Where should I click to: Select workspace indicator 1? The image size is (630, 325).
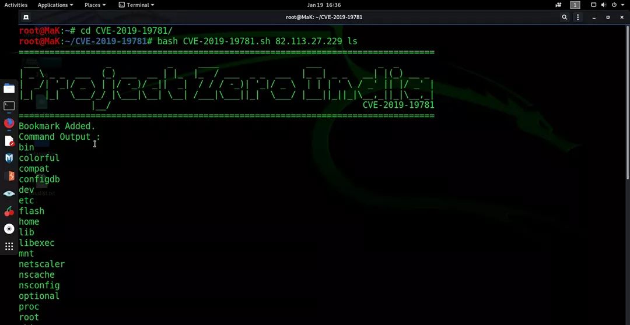(575, 5)
